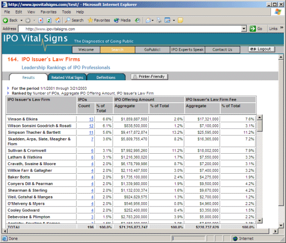Click the Stop loading icon
286x243 pixels.
pyautogui.click(x=40, y=20)
